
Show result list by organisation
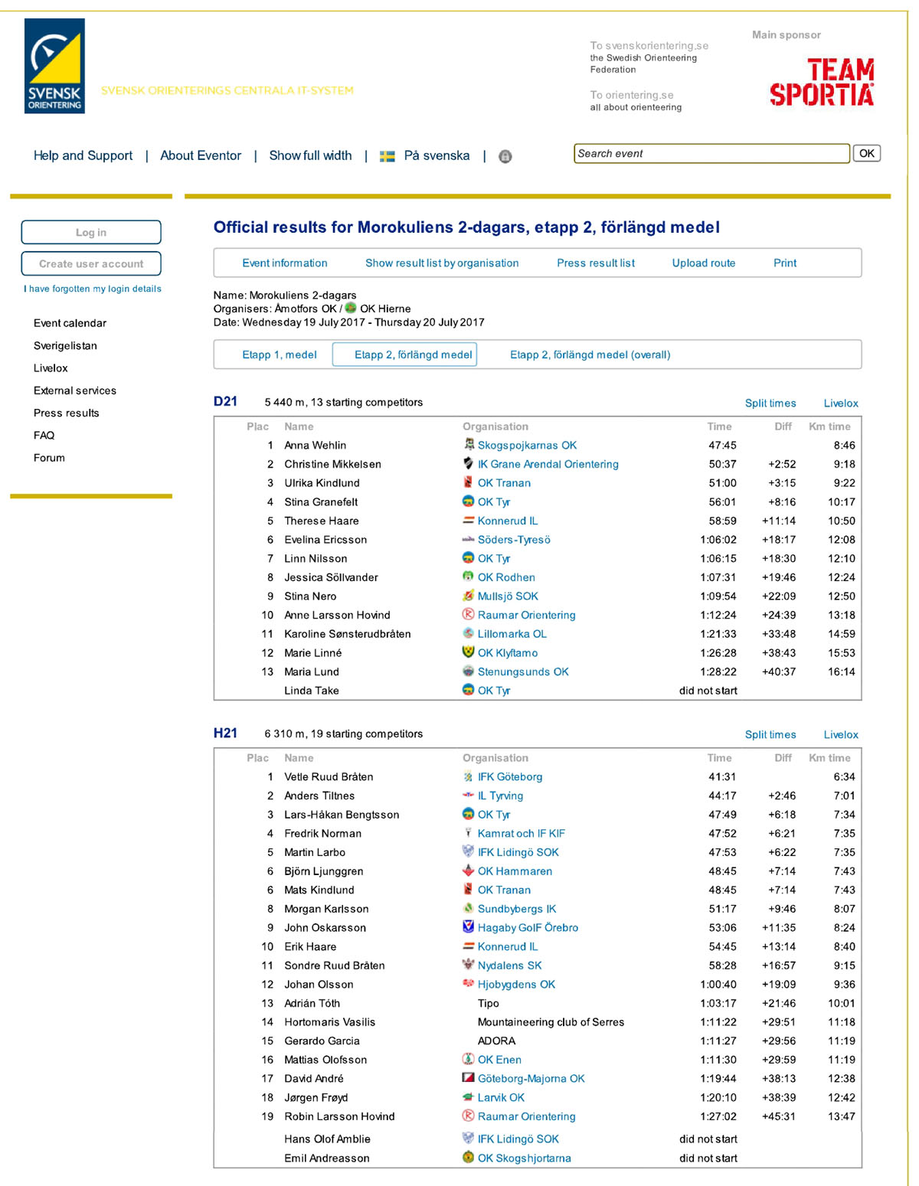click(442, 263)
